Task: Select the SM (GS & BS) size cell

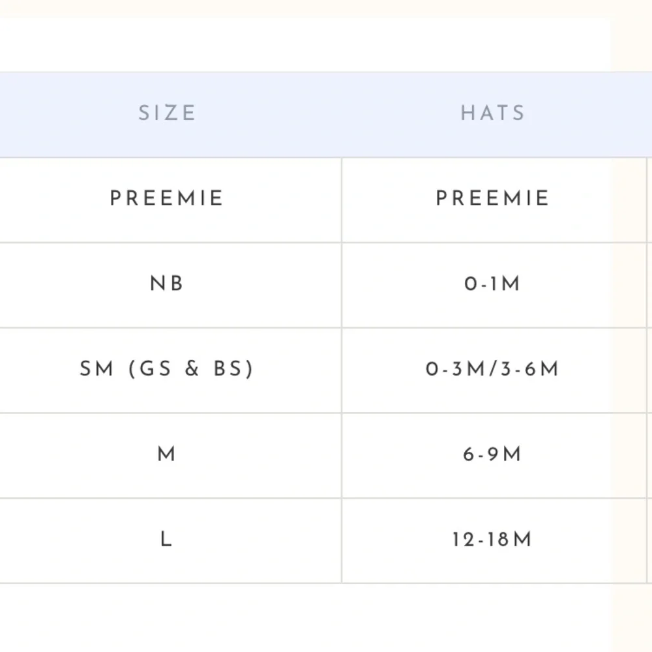Action: tap(167, 369)
